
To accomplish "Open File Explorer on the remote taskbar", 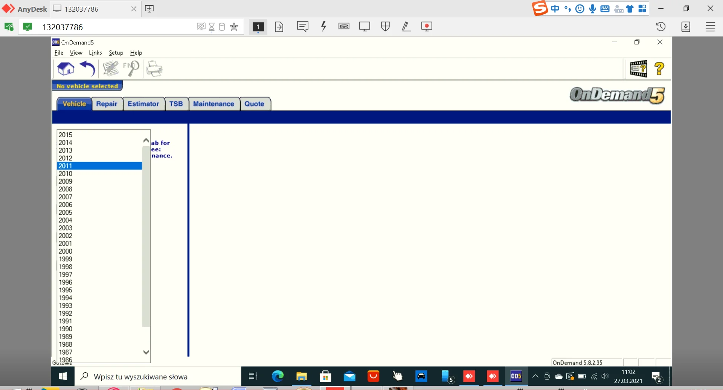I will tap(302, 376).
